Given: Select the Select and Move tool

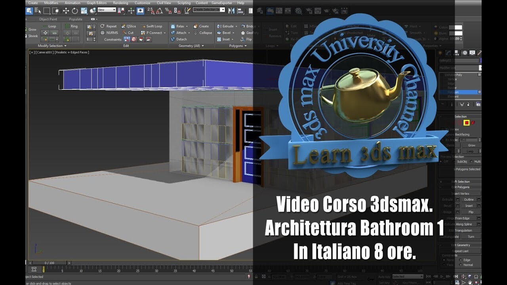Looking at the screenshot, I should click(x=66, y=10).
